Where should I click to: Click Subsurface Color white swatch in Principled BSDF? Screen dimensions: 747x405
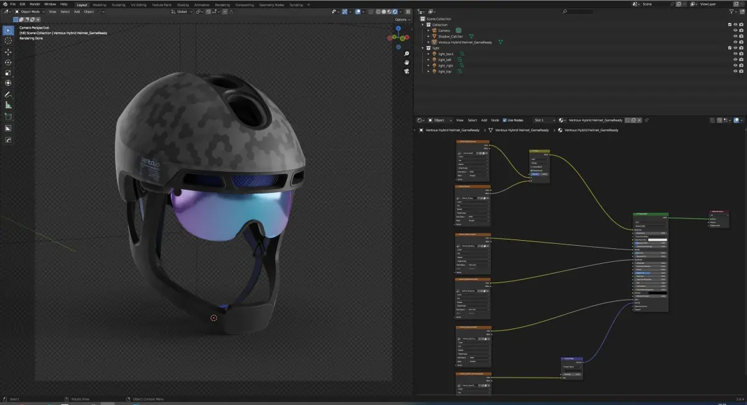click(x=659, y=240)
